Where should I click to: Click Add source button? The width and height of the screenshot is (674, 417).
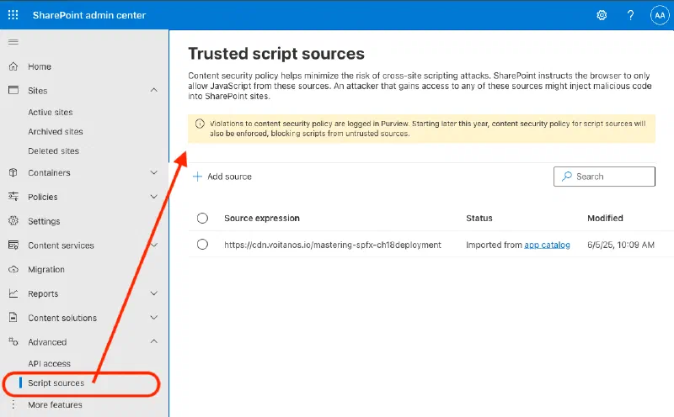click(222, 177)
